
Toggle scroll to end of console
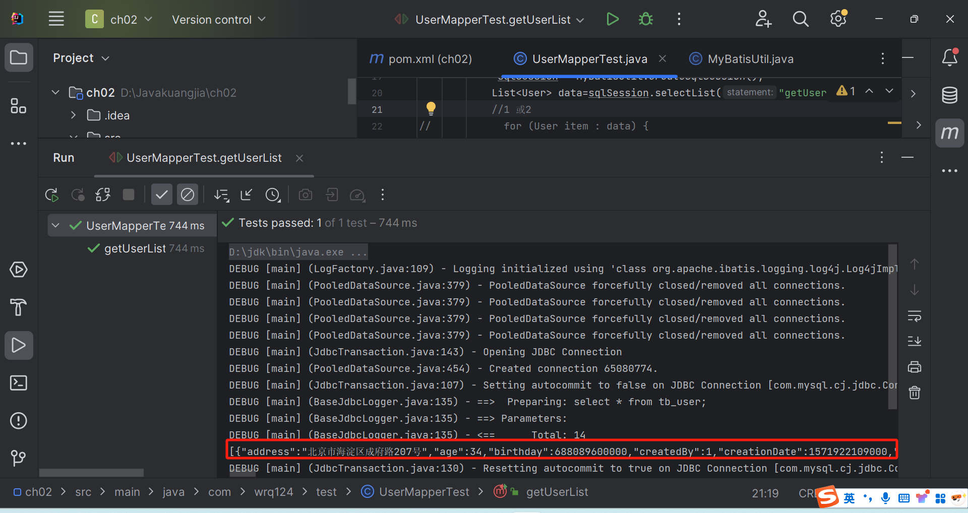[915, 341]
